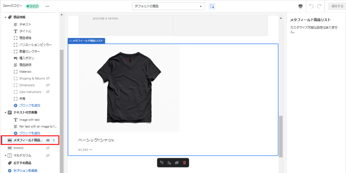Show the hidden Dimensions block
This screenshot has height=173, width=346.
[x=48, y=85]
